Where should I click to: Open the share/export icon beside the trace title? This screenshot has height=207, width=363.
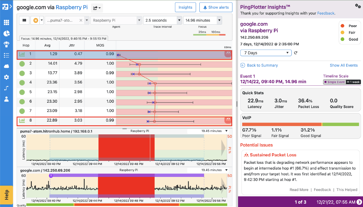(96, 7)
